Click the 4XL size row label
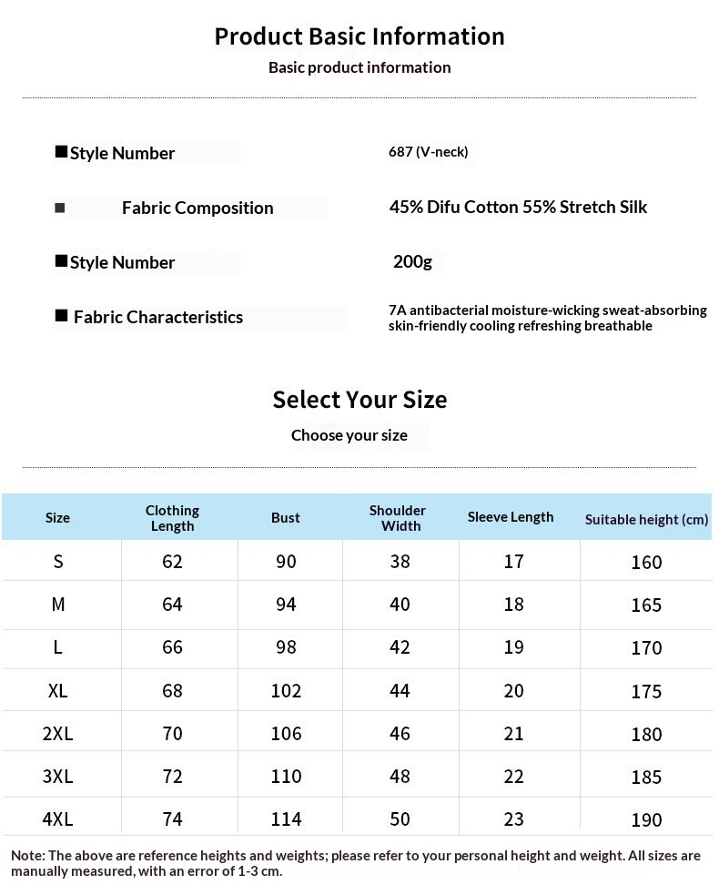Viewport: 719px width, 895px height. (x=57, y=819)
